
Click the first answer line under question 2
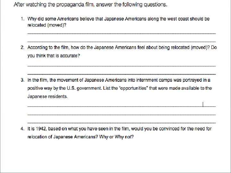point(122,65)
